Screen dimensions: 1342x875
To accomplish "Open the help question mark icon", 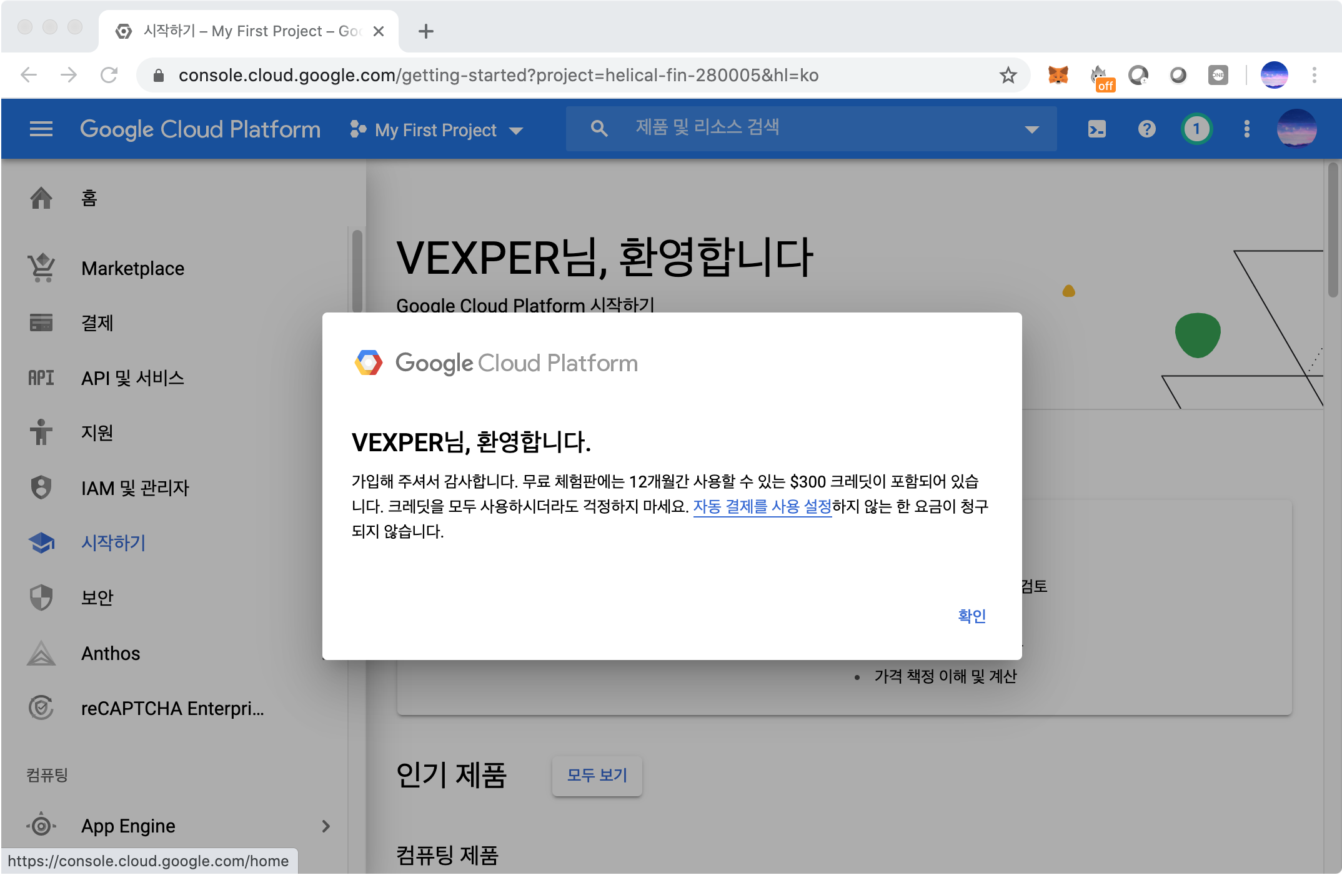I will [1146, 129].
